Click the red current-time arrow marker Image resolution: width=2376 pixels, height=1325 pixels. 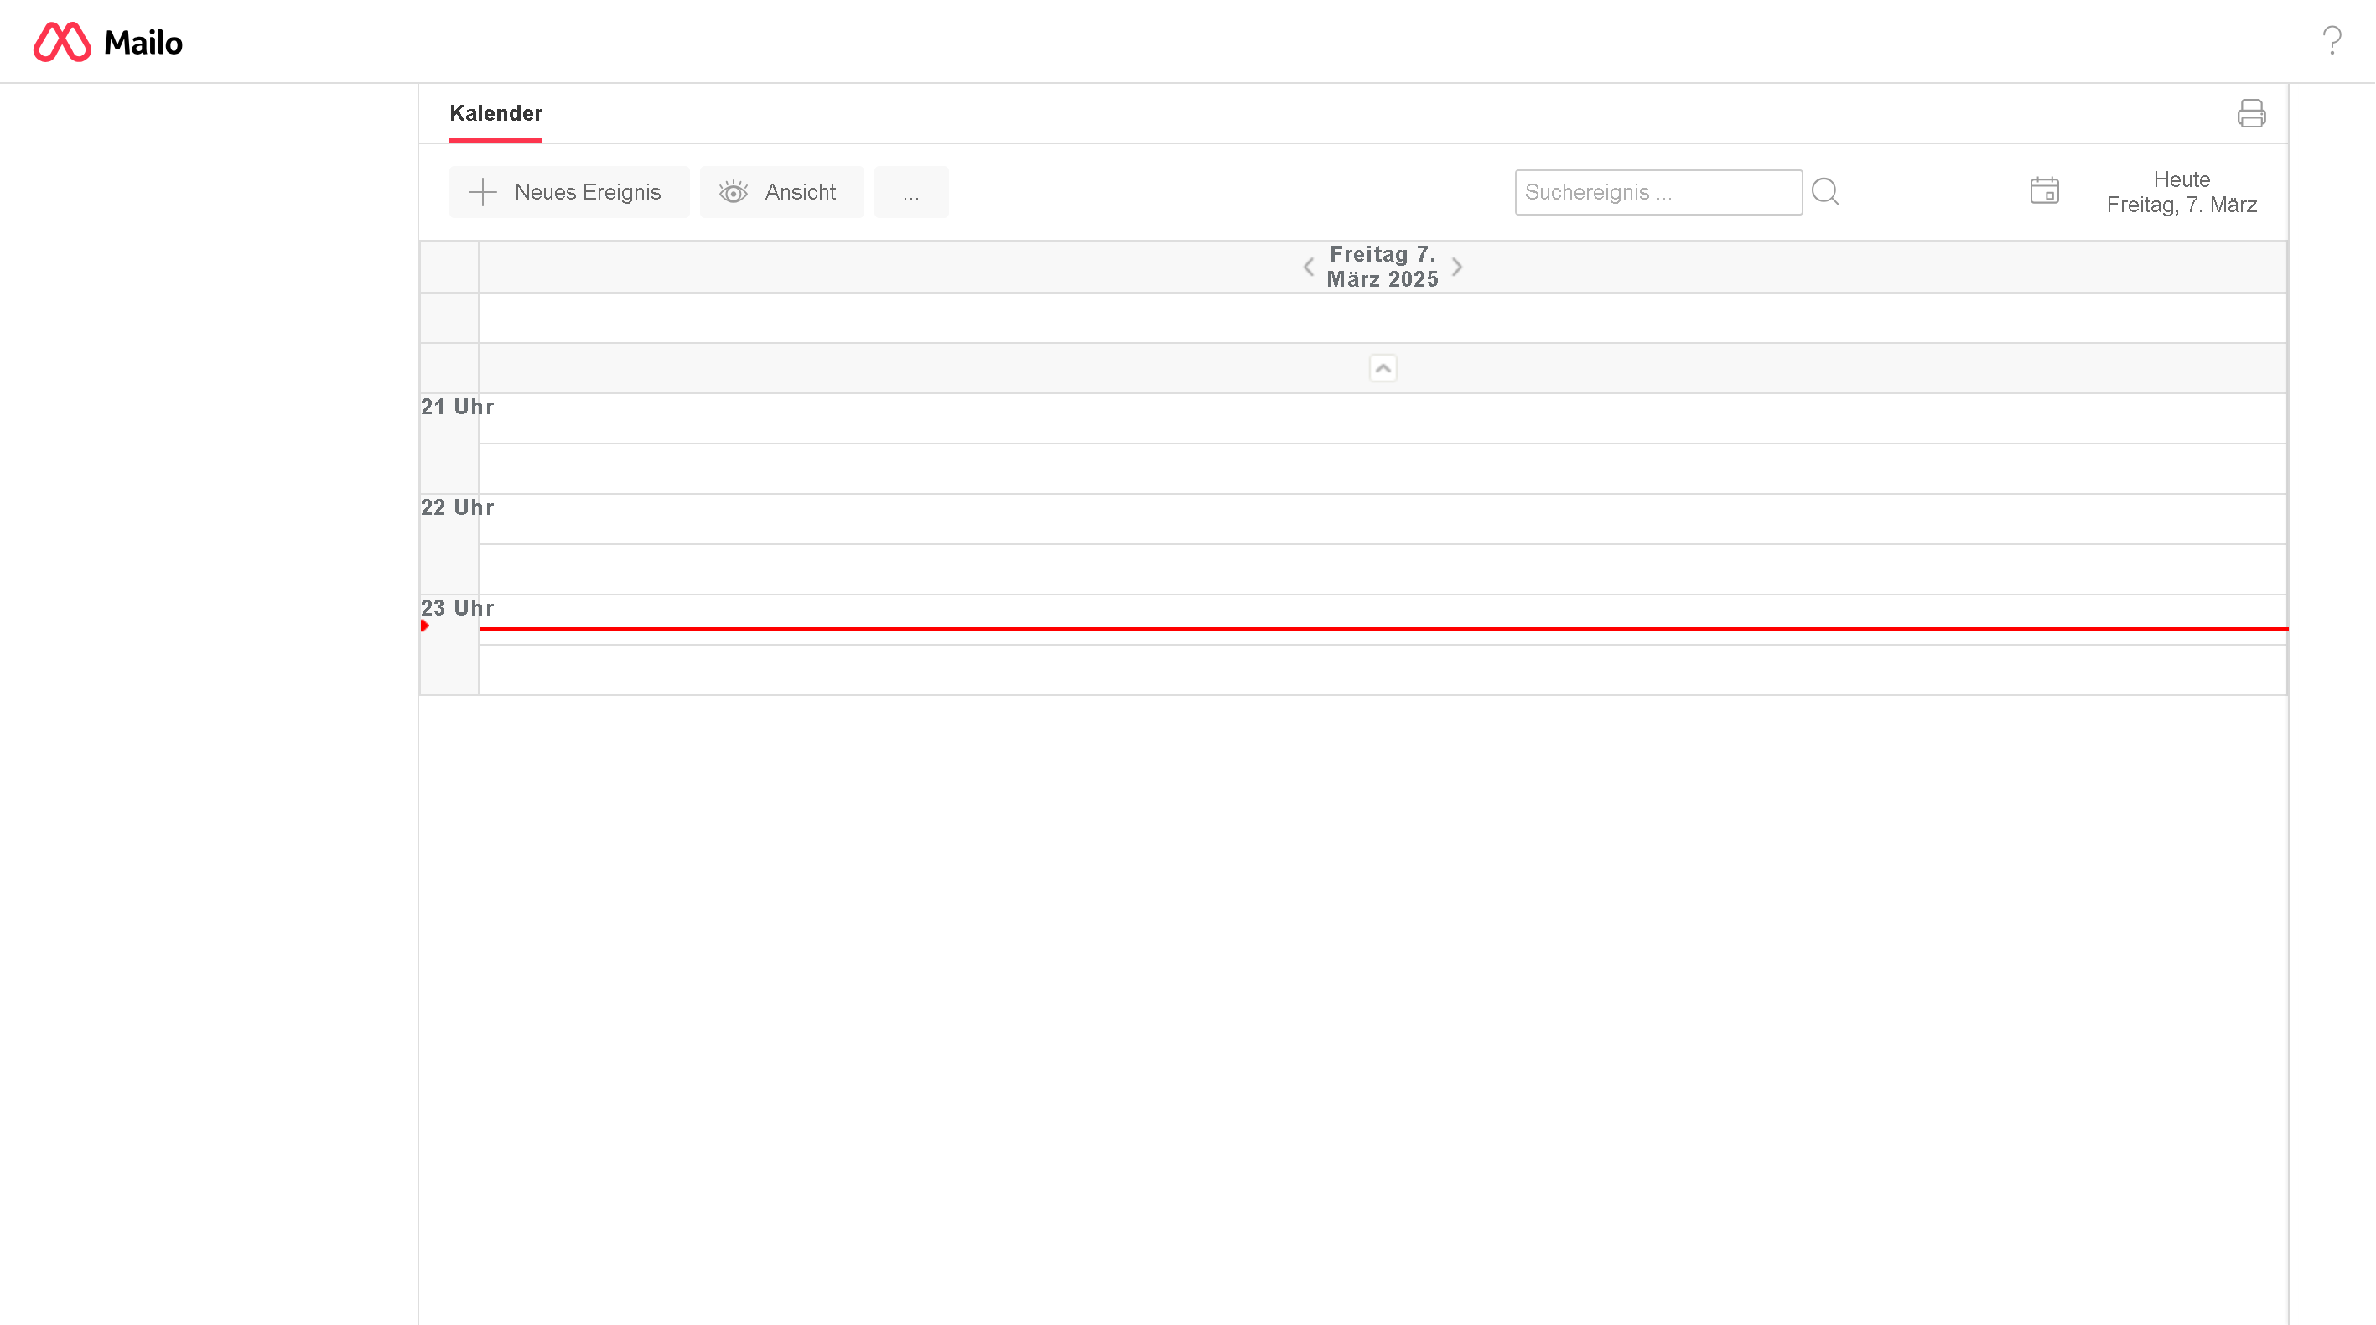(425, 626)
